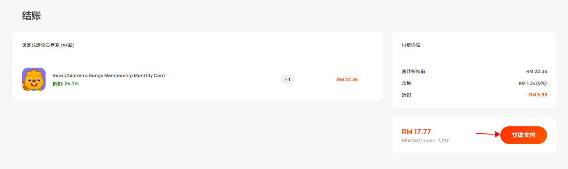Click the 折扣 label in payment details

406,95
